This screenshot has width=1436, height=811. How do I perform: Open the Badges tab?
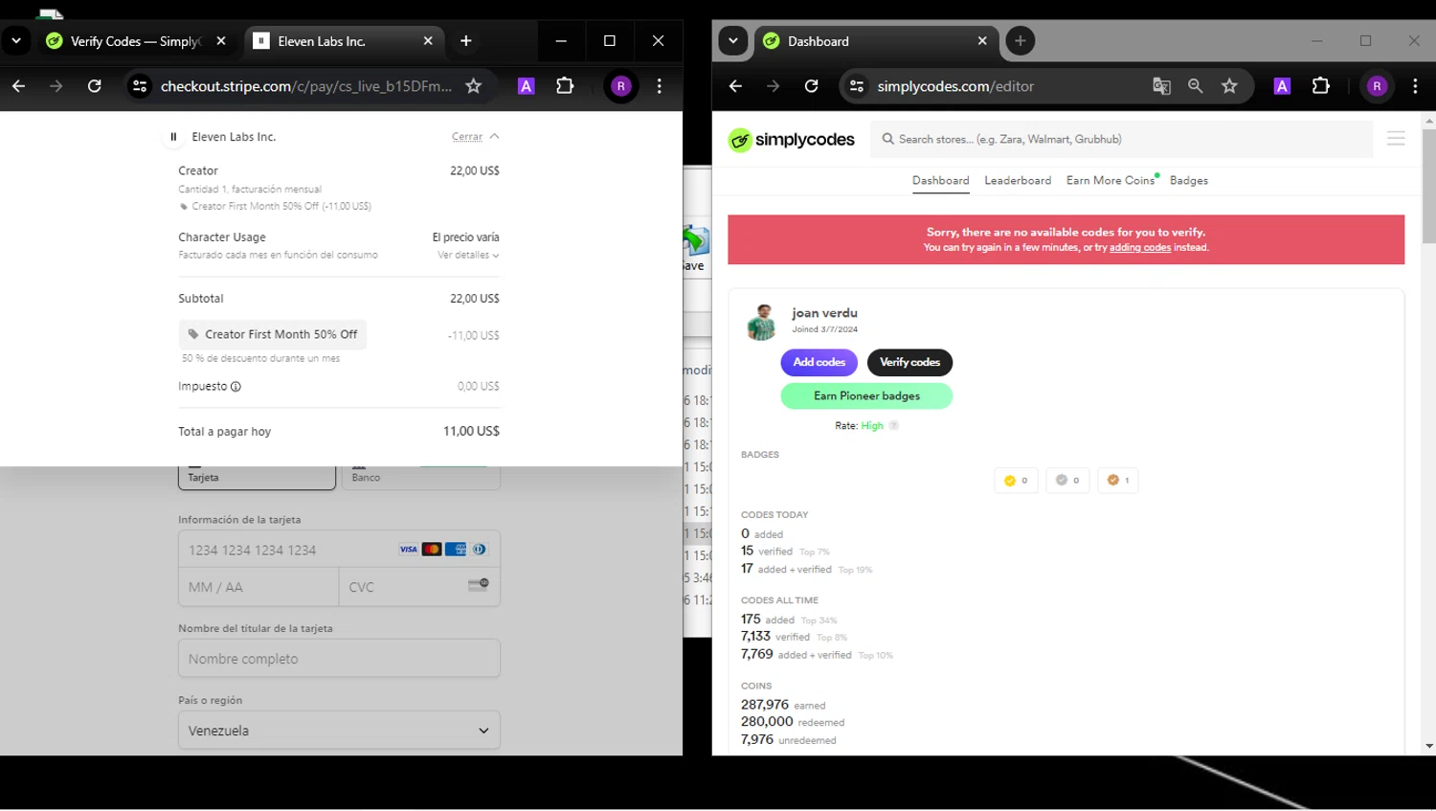click(x=1189, y=180)
